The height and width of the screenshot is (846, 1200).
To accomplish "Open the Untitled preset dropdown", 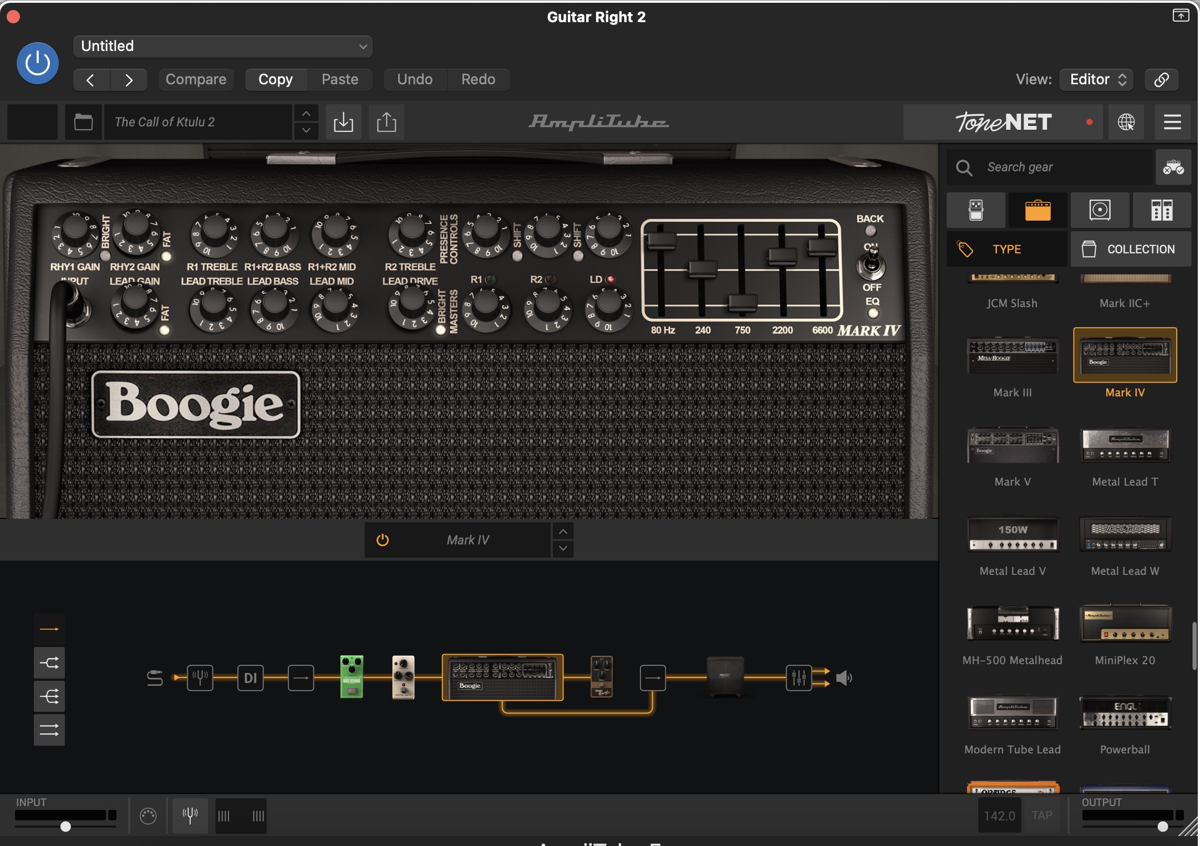I will (222, 46).
